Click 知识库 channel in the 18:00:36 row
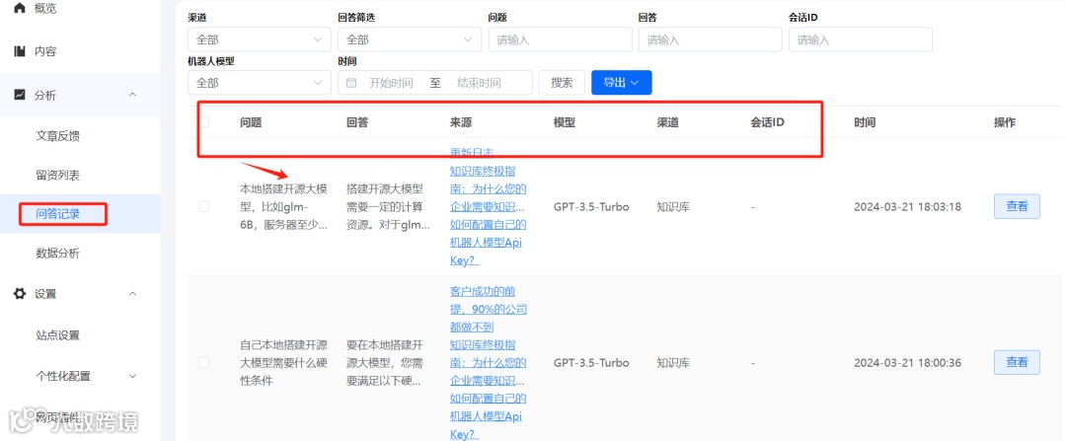Image resolution: width=1066 pixels, height=441 pixels. coord(673,363)
